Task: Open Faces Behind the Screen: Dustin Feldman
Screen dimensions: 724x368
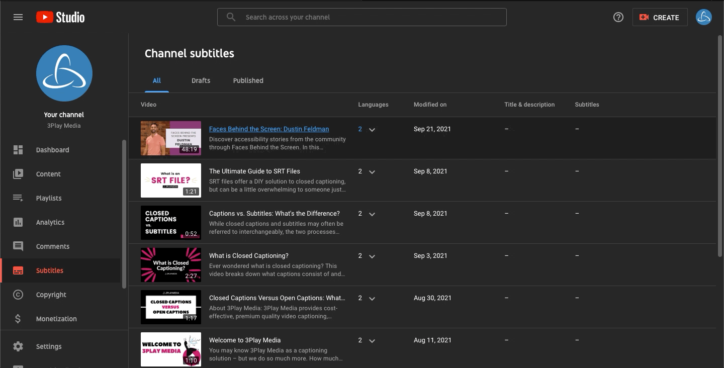Action: click(268, 129)
